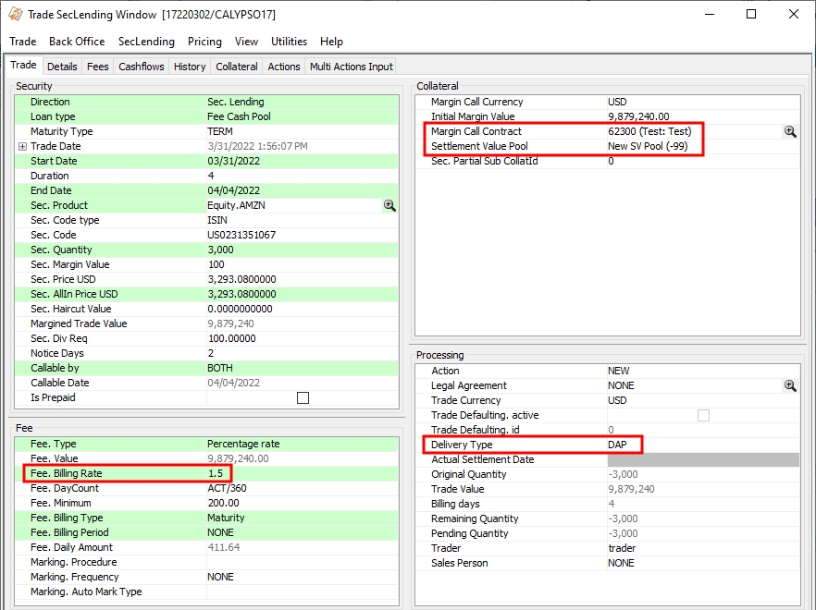Switch to the Details tab
The image size is (816, 610).
pyautogui.click(x=62, y=67)
